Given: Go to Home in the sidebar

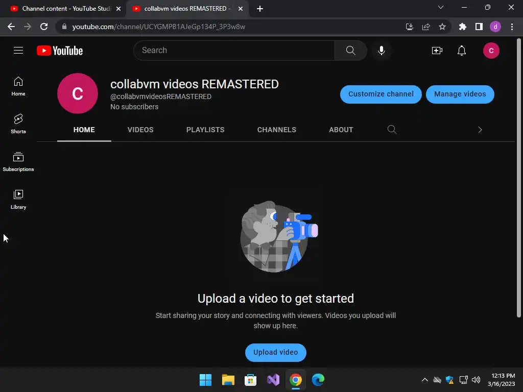Looking at the screenshot, I should click(18, 86).
